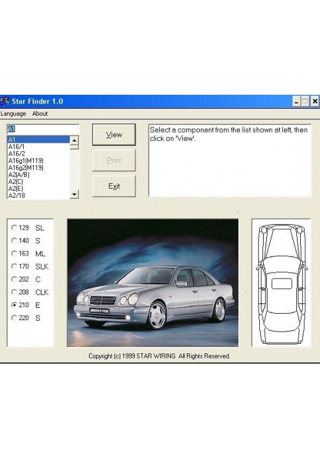
Task: Select A2(A/B) in the list
Action: [38, 175]
